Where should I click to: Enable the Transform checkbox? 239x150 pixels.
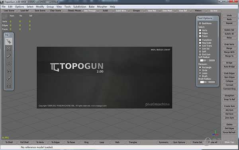[200, 40]
